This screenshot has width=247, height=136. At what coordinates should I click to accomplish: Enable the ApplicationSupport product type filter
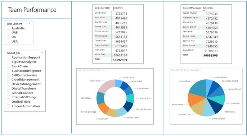coord(9,57)
